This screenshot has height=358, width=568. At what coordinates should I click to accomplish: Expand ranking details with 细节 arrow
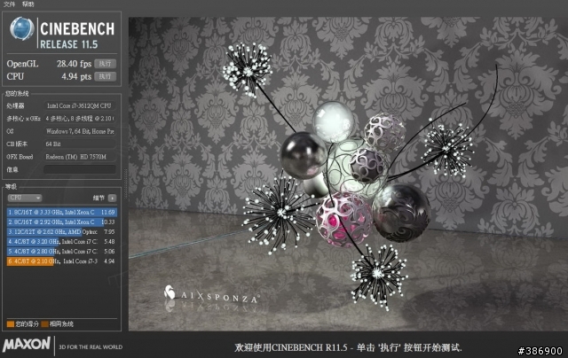[x=113, y=198]
